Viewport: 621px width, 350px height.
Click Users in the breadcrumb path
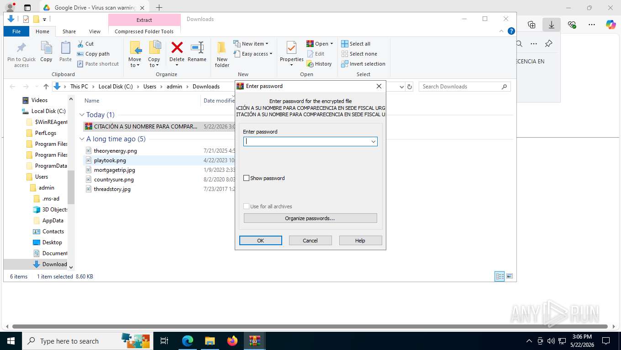coord(150,87)
